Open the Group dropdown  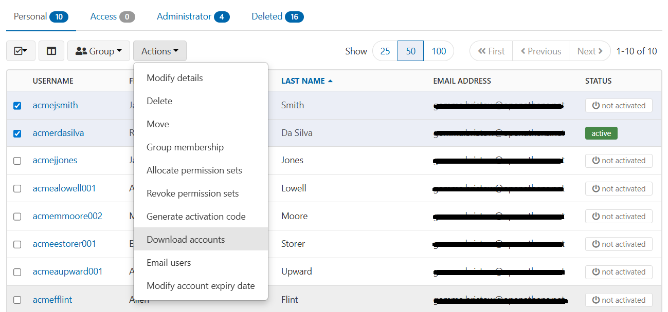coord(98,50)
